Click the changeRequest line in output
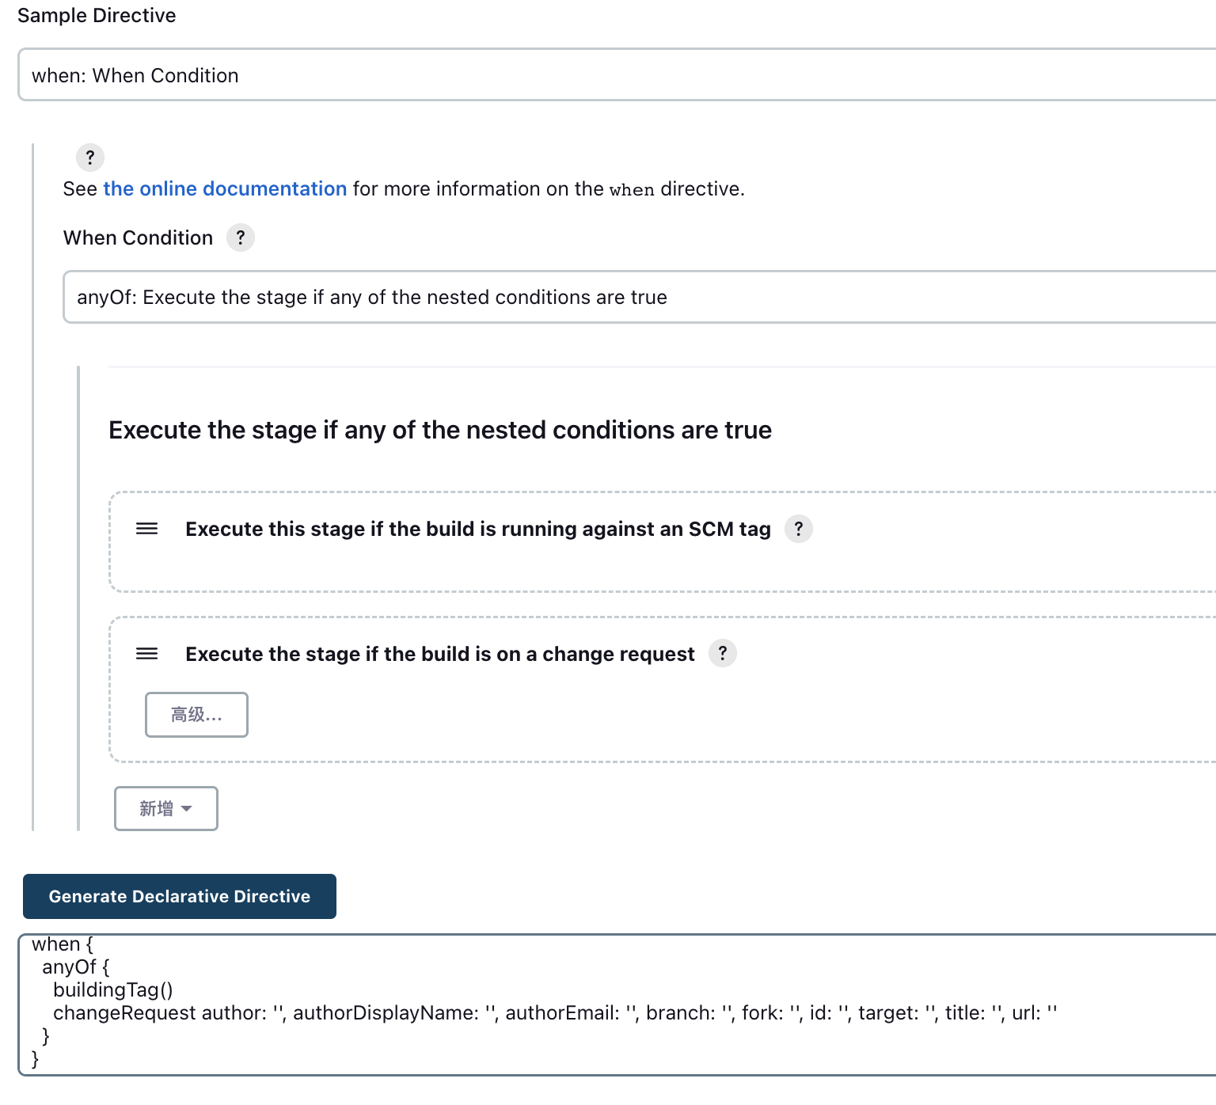 (555, 1013)
